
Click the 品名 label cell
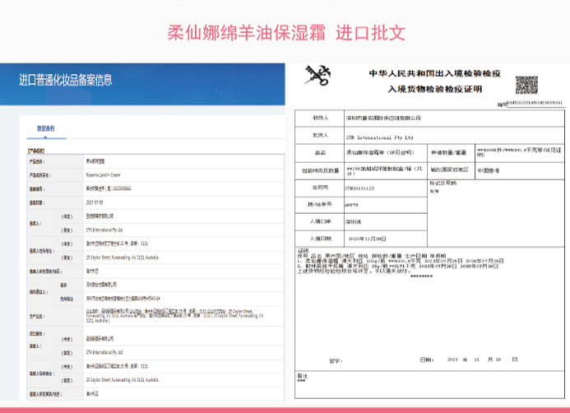click(x=320, y=153)
